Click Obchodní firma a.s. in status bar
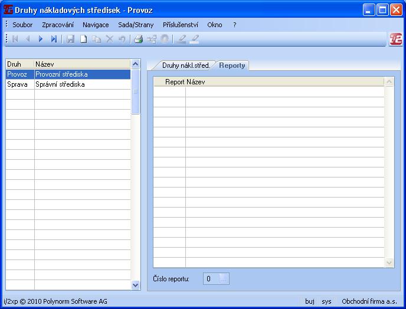The height and width of the screenshot is (309, 406). pyautogui.click(x=369, y=301)
